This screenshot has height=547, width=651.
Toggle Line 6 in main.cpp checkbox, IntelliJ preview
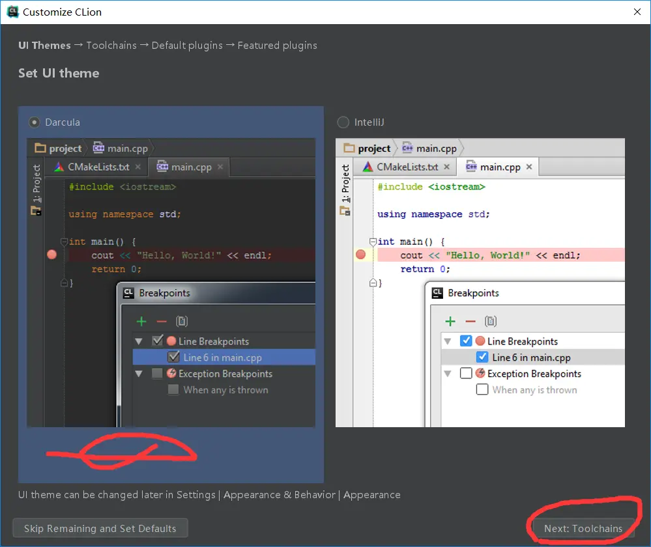click(x=482, y=357)
